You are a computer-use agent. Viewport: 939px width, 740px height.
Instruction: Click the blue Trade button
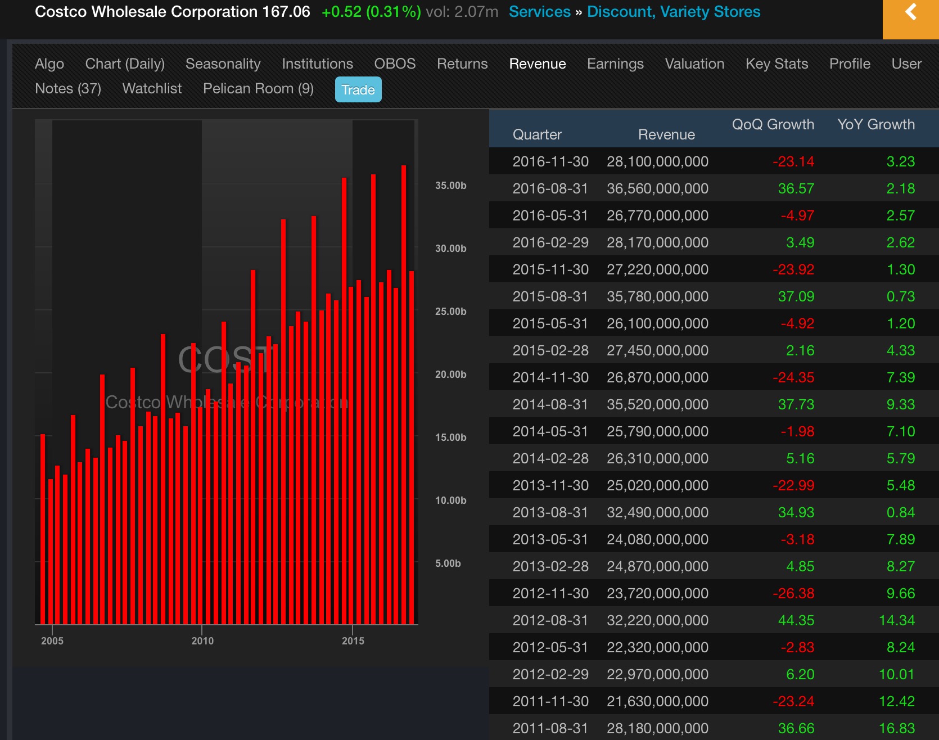click(358, 90)
